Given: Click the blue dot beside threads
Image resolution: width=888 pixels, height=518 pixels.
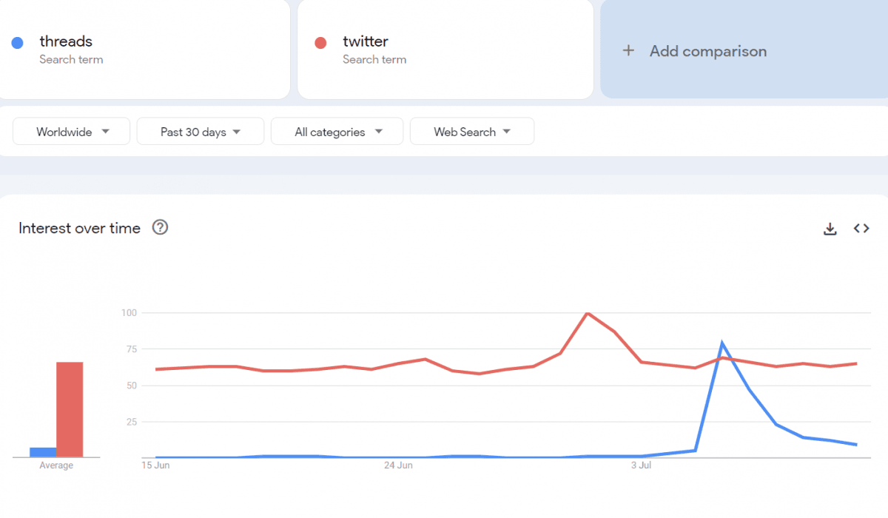Looking at the screenshot, I should pyautogui.click(x=17, y=43).
